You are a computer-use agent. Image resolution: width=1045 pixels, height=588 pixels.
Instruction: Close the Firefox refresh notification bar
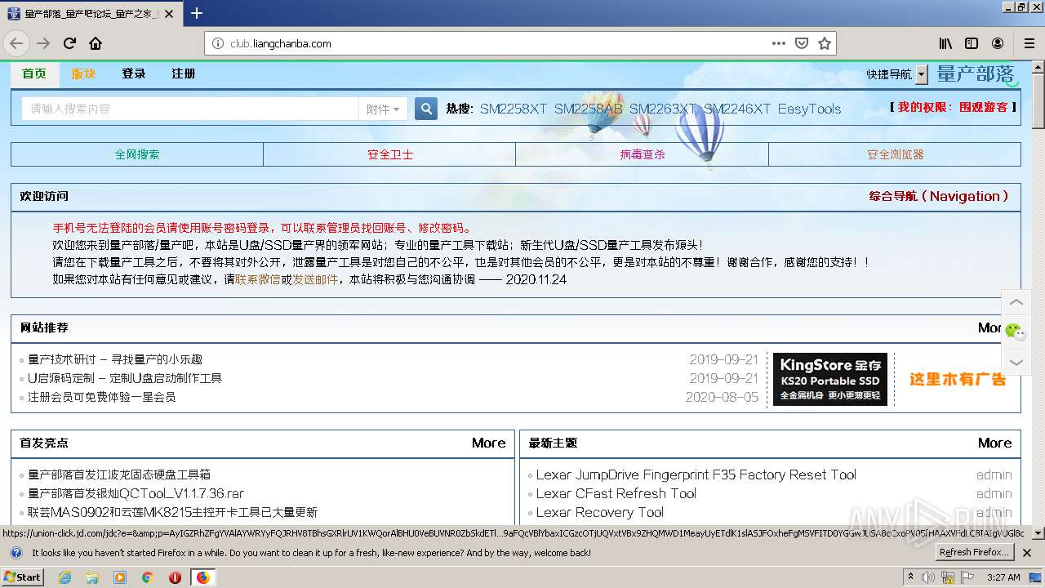point(1027,553)
